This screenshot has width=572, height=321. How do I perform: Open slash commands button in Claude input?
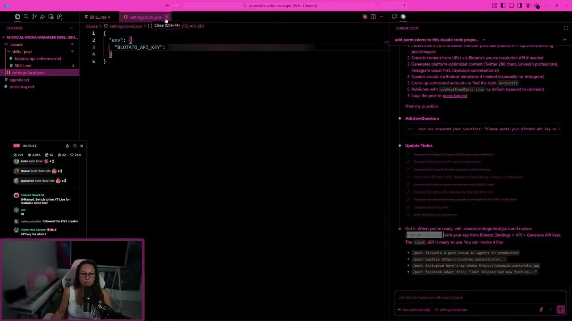pyautogui.click(x=550, y=309)
